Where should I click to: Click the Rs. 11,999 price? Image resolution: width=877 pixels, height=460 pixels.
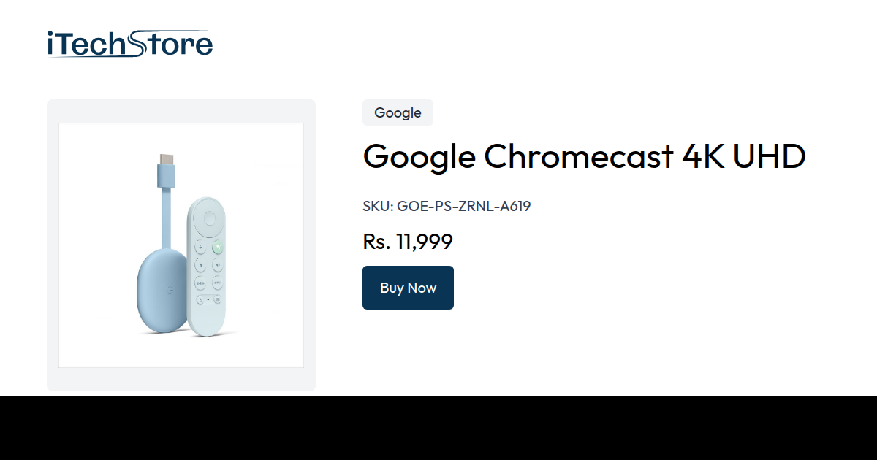pos(408,242)
